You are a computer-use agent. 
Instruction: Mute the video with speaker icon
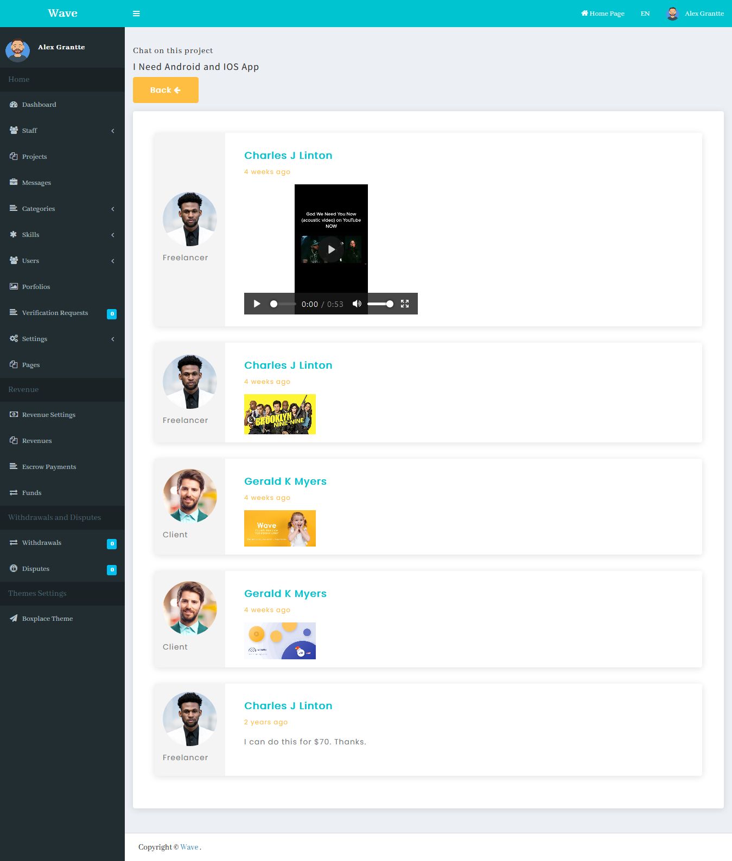point(357,304)
